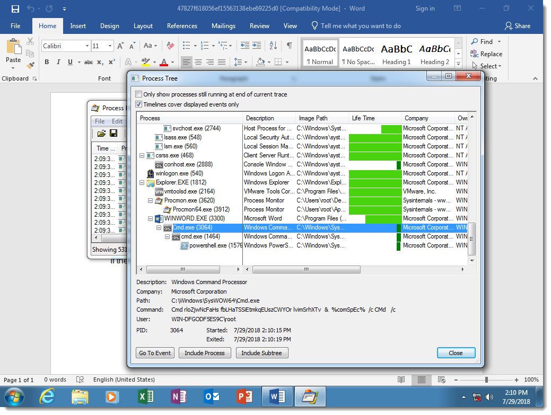Expand the Styles gallery
551x415 pixels.
pos(458,64)
